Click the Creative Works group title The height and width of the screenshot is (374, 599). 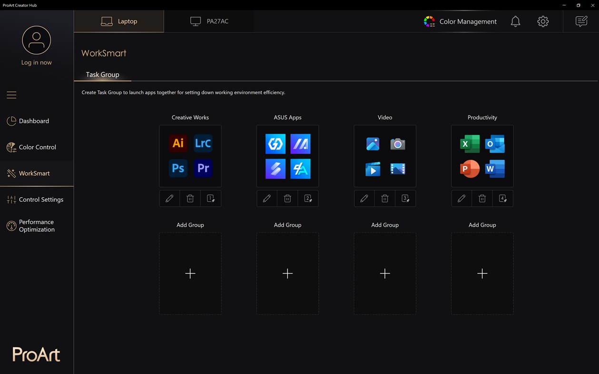click(190, 117)
